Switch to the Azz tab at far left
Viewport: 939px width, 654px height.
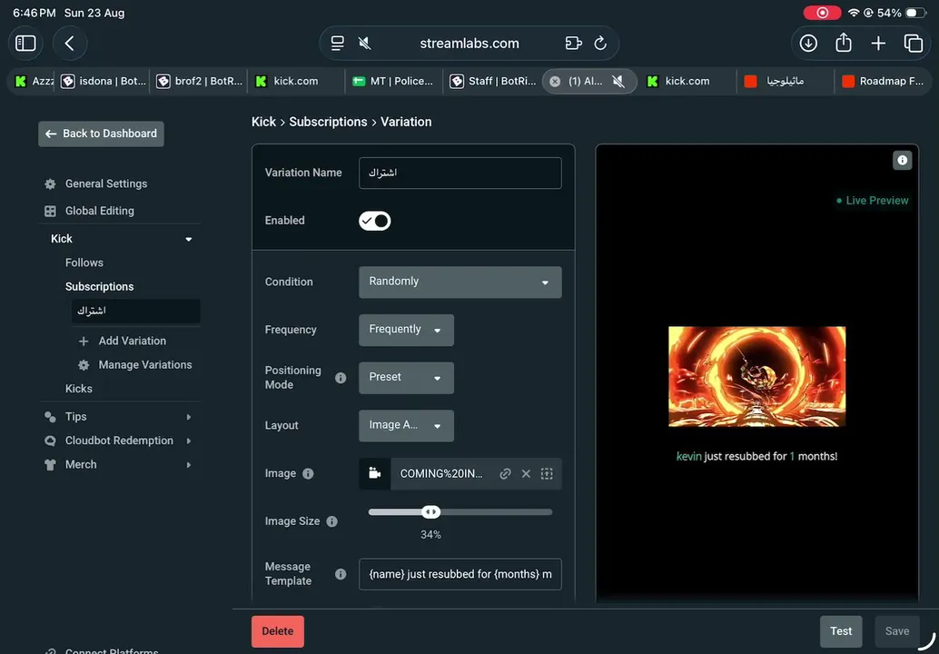point(34,82)
